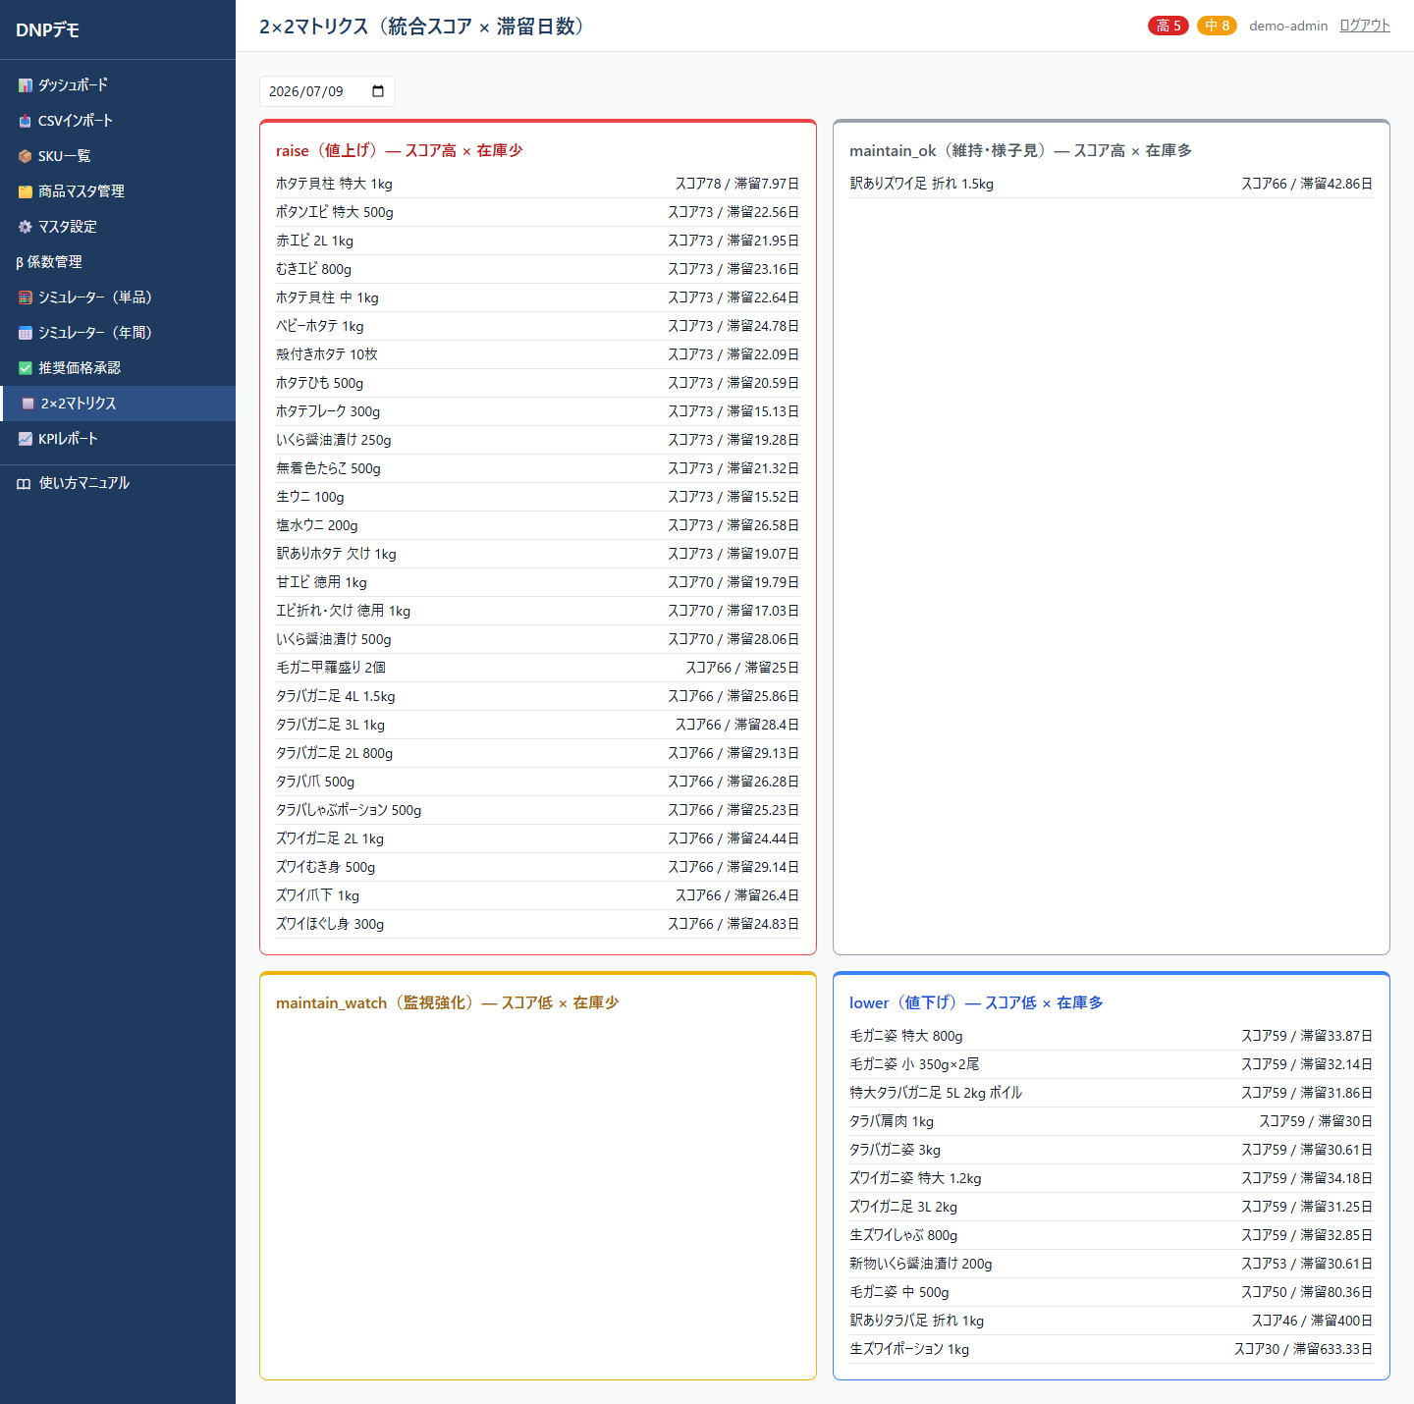Screen dimensions: 1414x1404
Task: Go to シミュレーター（単品）
Action: point(118,297)
